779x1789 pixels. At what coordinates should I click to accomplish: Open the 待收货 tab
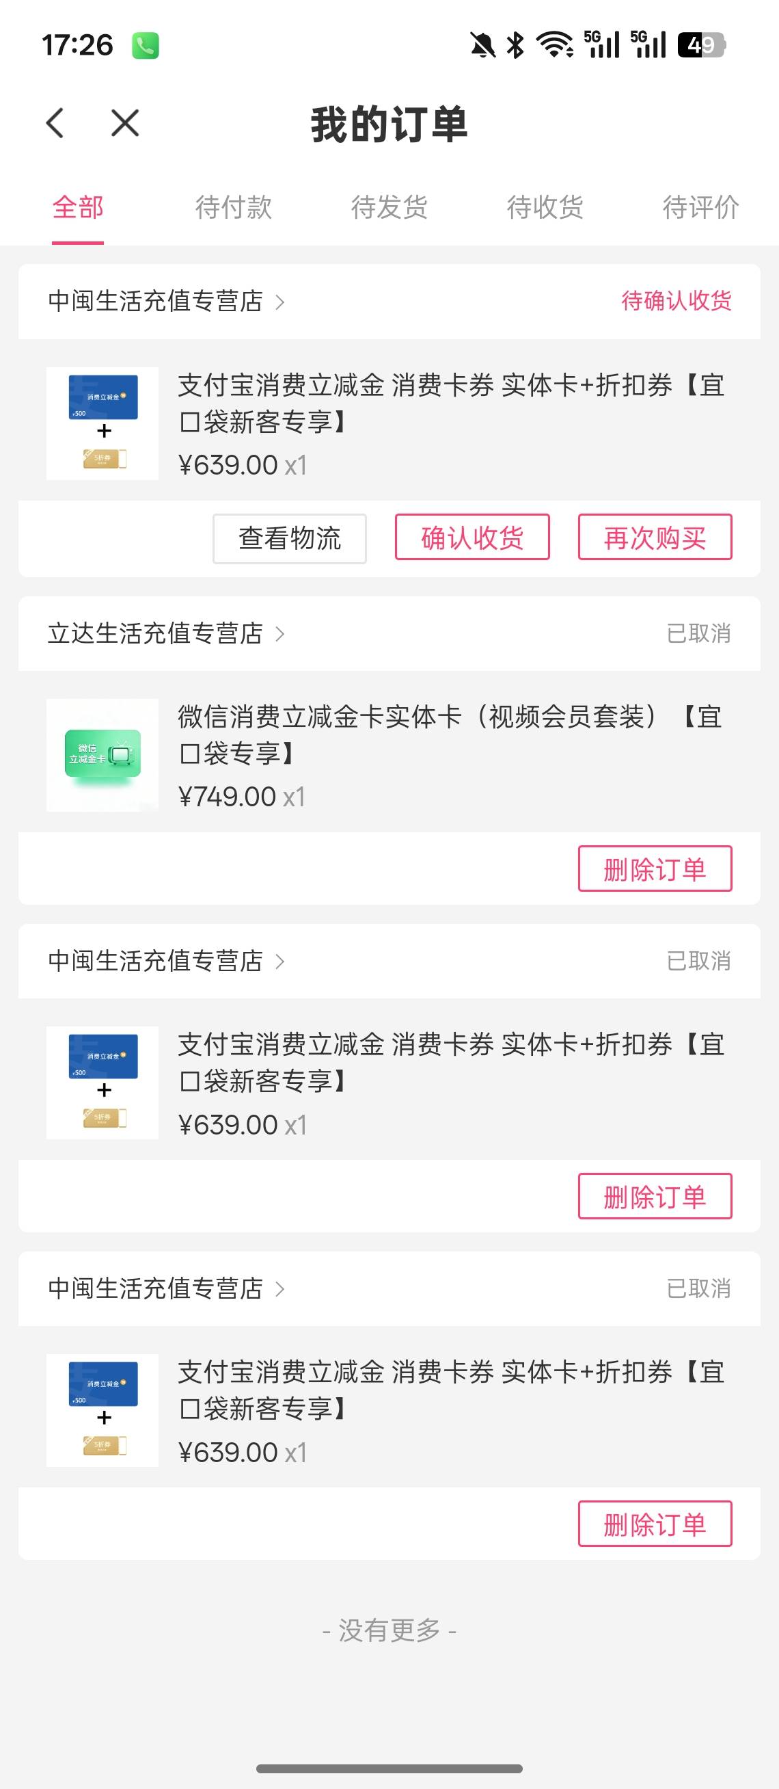pos(545,207)
